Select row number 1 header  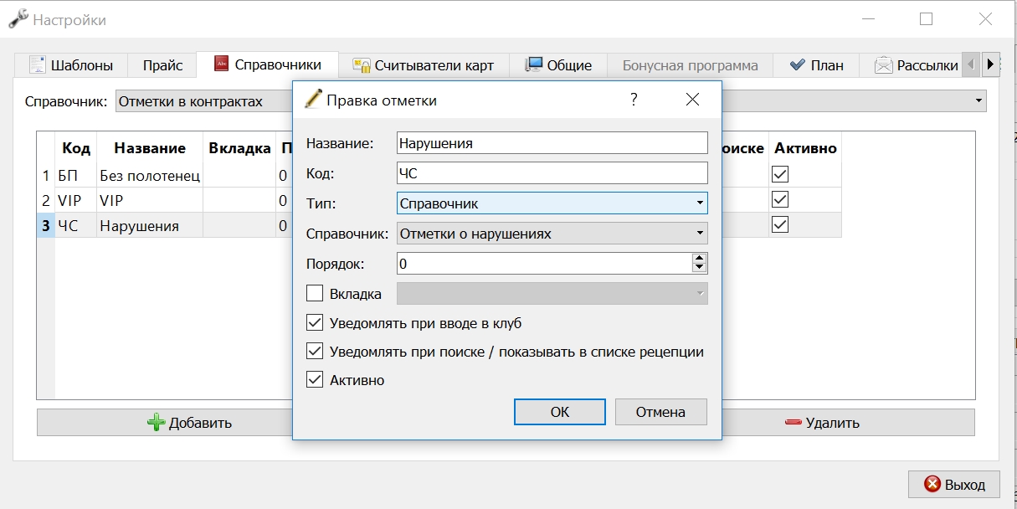(46, 175)
